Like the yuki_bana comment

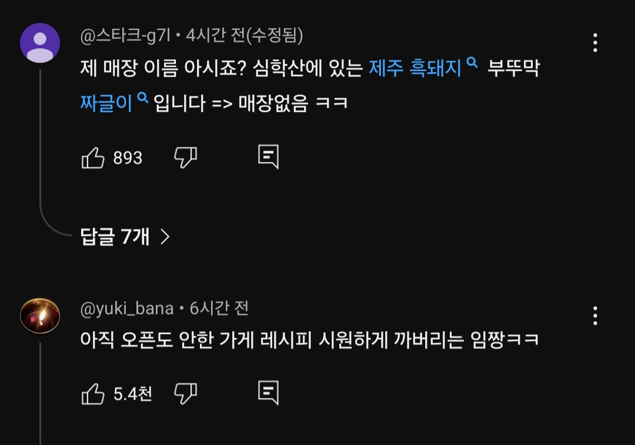point(93,394)
